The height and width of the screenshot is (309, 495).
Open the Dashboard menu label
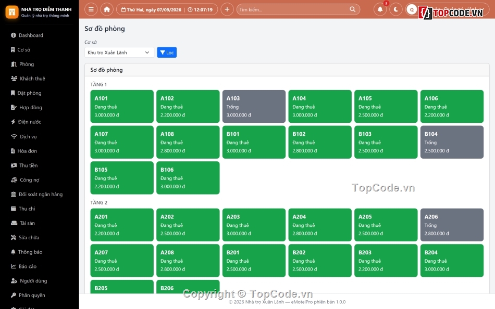31,35
